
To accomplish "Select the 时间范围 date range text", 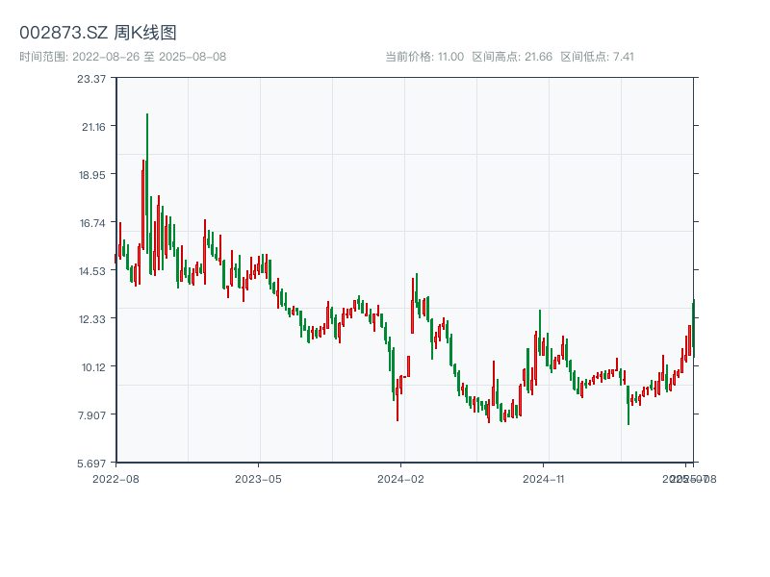I will tap(123, 57).
